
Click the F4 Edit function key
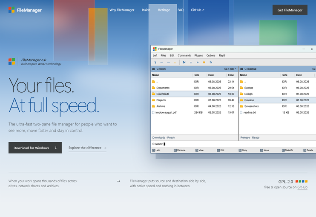click(x=221, y=150)
